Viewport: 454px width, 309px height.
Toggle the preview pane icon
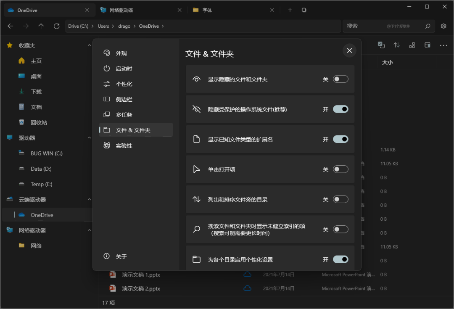point(428,45)
